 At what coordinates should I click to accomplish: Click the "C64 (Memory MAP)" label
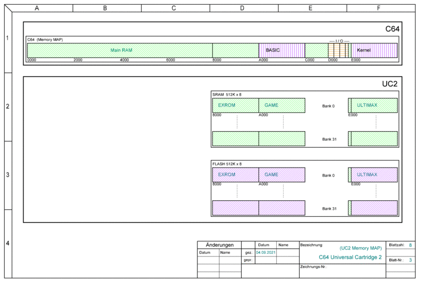45,40
